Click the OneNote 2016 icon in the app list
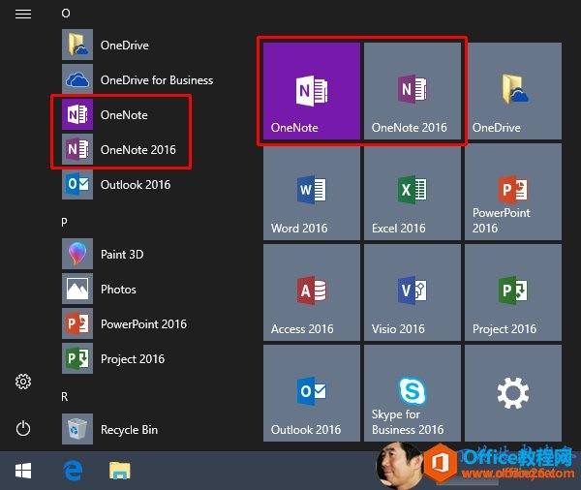Image resolution: width=581 pixels, height=490 pixels. coord(77,149)
